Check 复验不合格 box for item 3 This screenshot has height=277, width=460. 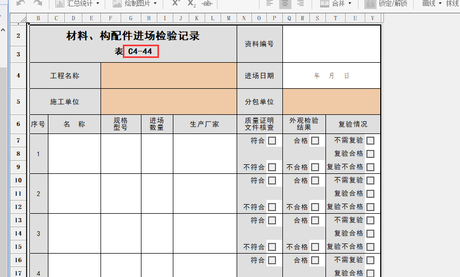pos(370,247)
